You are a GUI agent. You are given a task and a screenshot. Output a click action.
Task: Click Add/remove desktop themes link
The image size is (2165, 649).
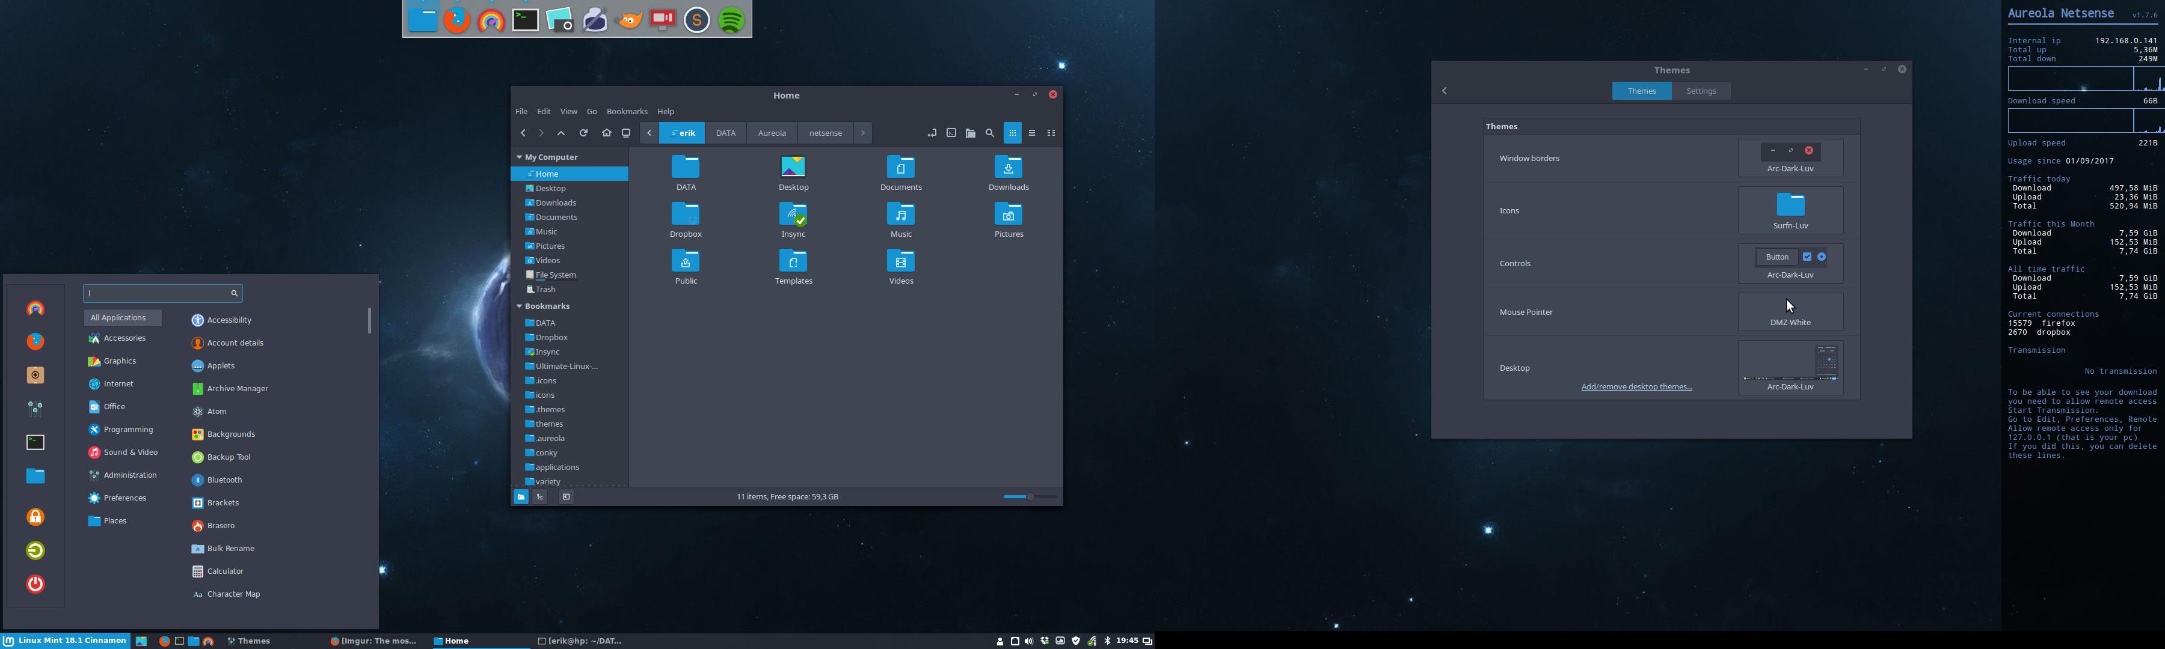point(1636,387)
